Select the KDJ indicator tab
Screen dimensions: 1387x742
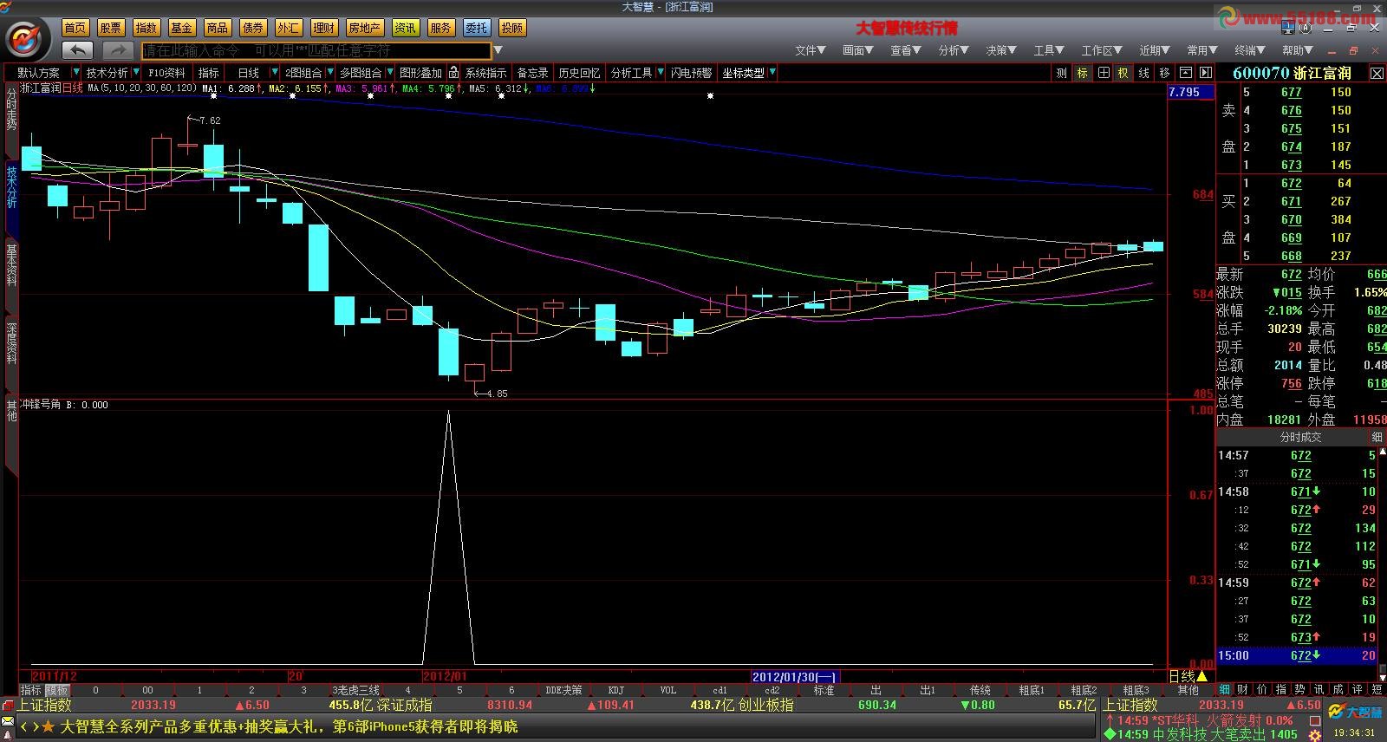click(x=615, y=691)
